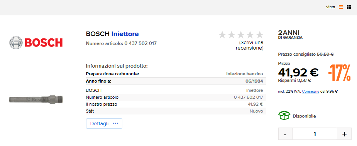Screen dimensions: 357x146
Task: Select 'Numero articolo: 0 437 502 017' under title
Action: coord(121,43)
